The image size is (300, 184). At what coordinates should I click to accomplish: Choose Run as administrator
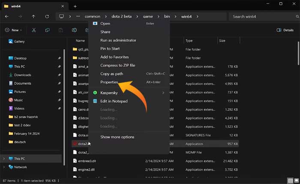pos(118,40)
